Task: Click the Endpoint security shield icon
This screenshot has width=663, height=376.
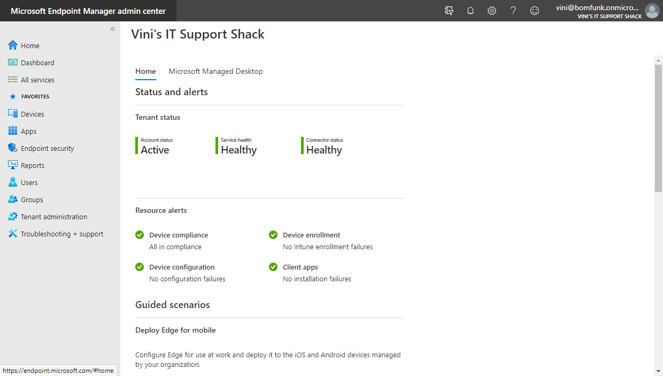Action: (13, 148)
